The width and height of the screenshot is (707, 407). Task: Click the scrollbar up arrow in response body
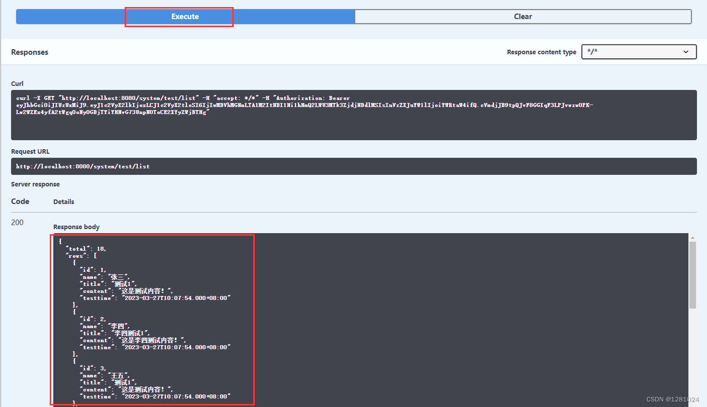(692, 237)
